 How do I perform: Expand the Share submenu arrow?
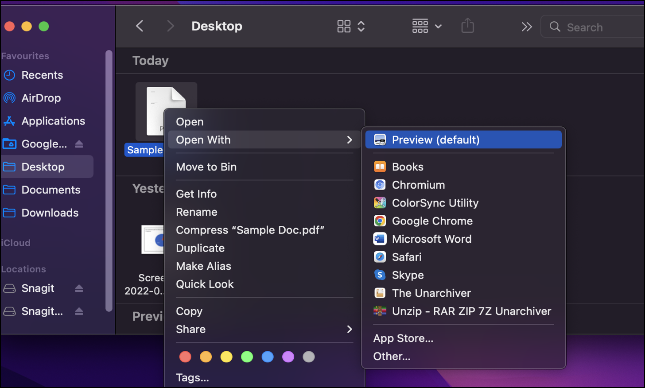pyautogui.click(x=350, y=329)
